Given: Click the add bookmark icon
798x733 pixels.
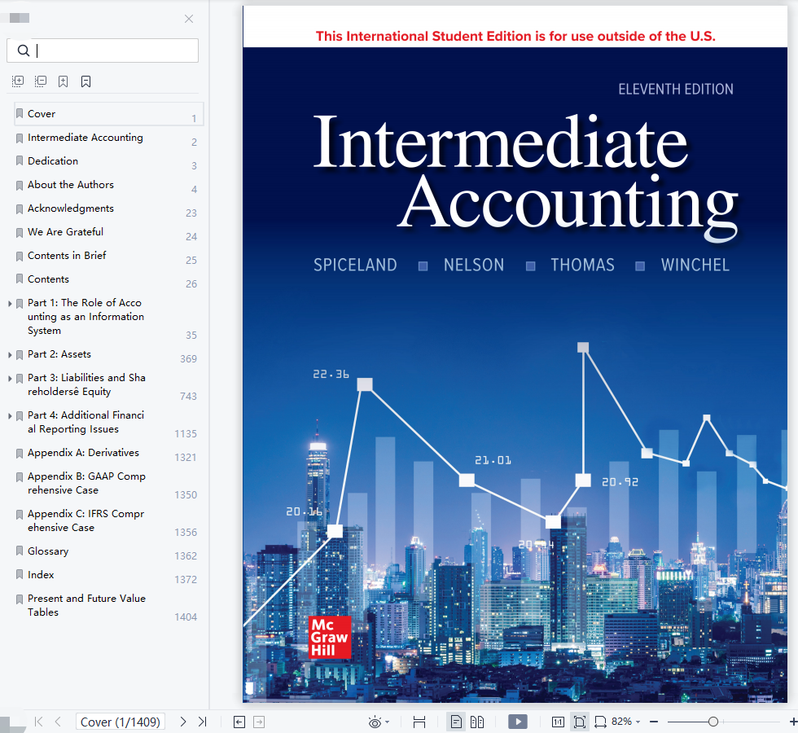Looking at the screenshot, I should point(64,81).
